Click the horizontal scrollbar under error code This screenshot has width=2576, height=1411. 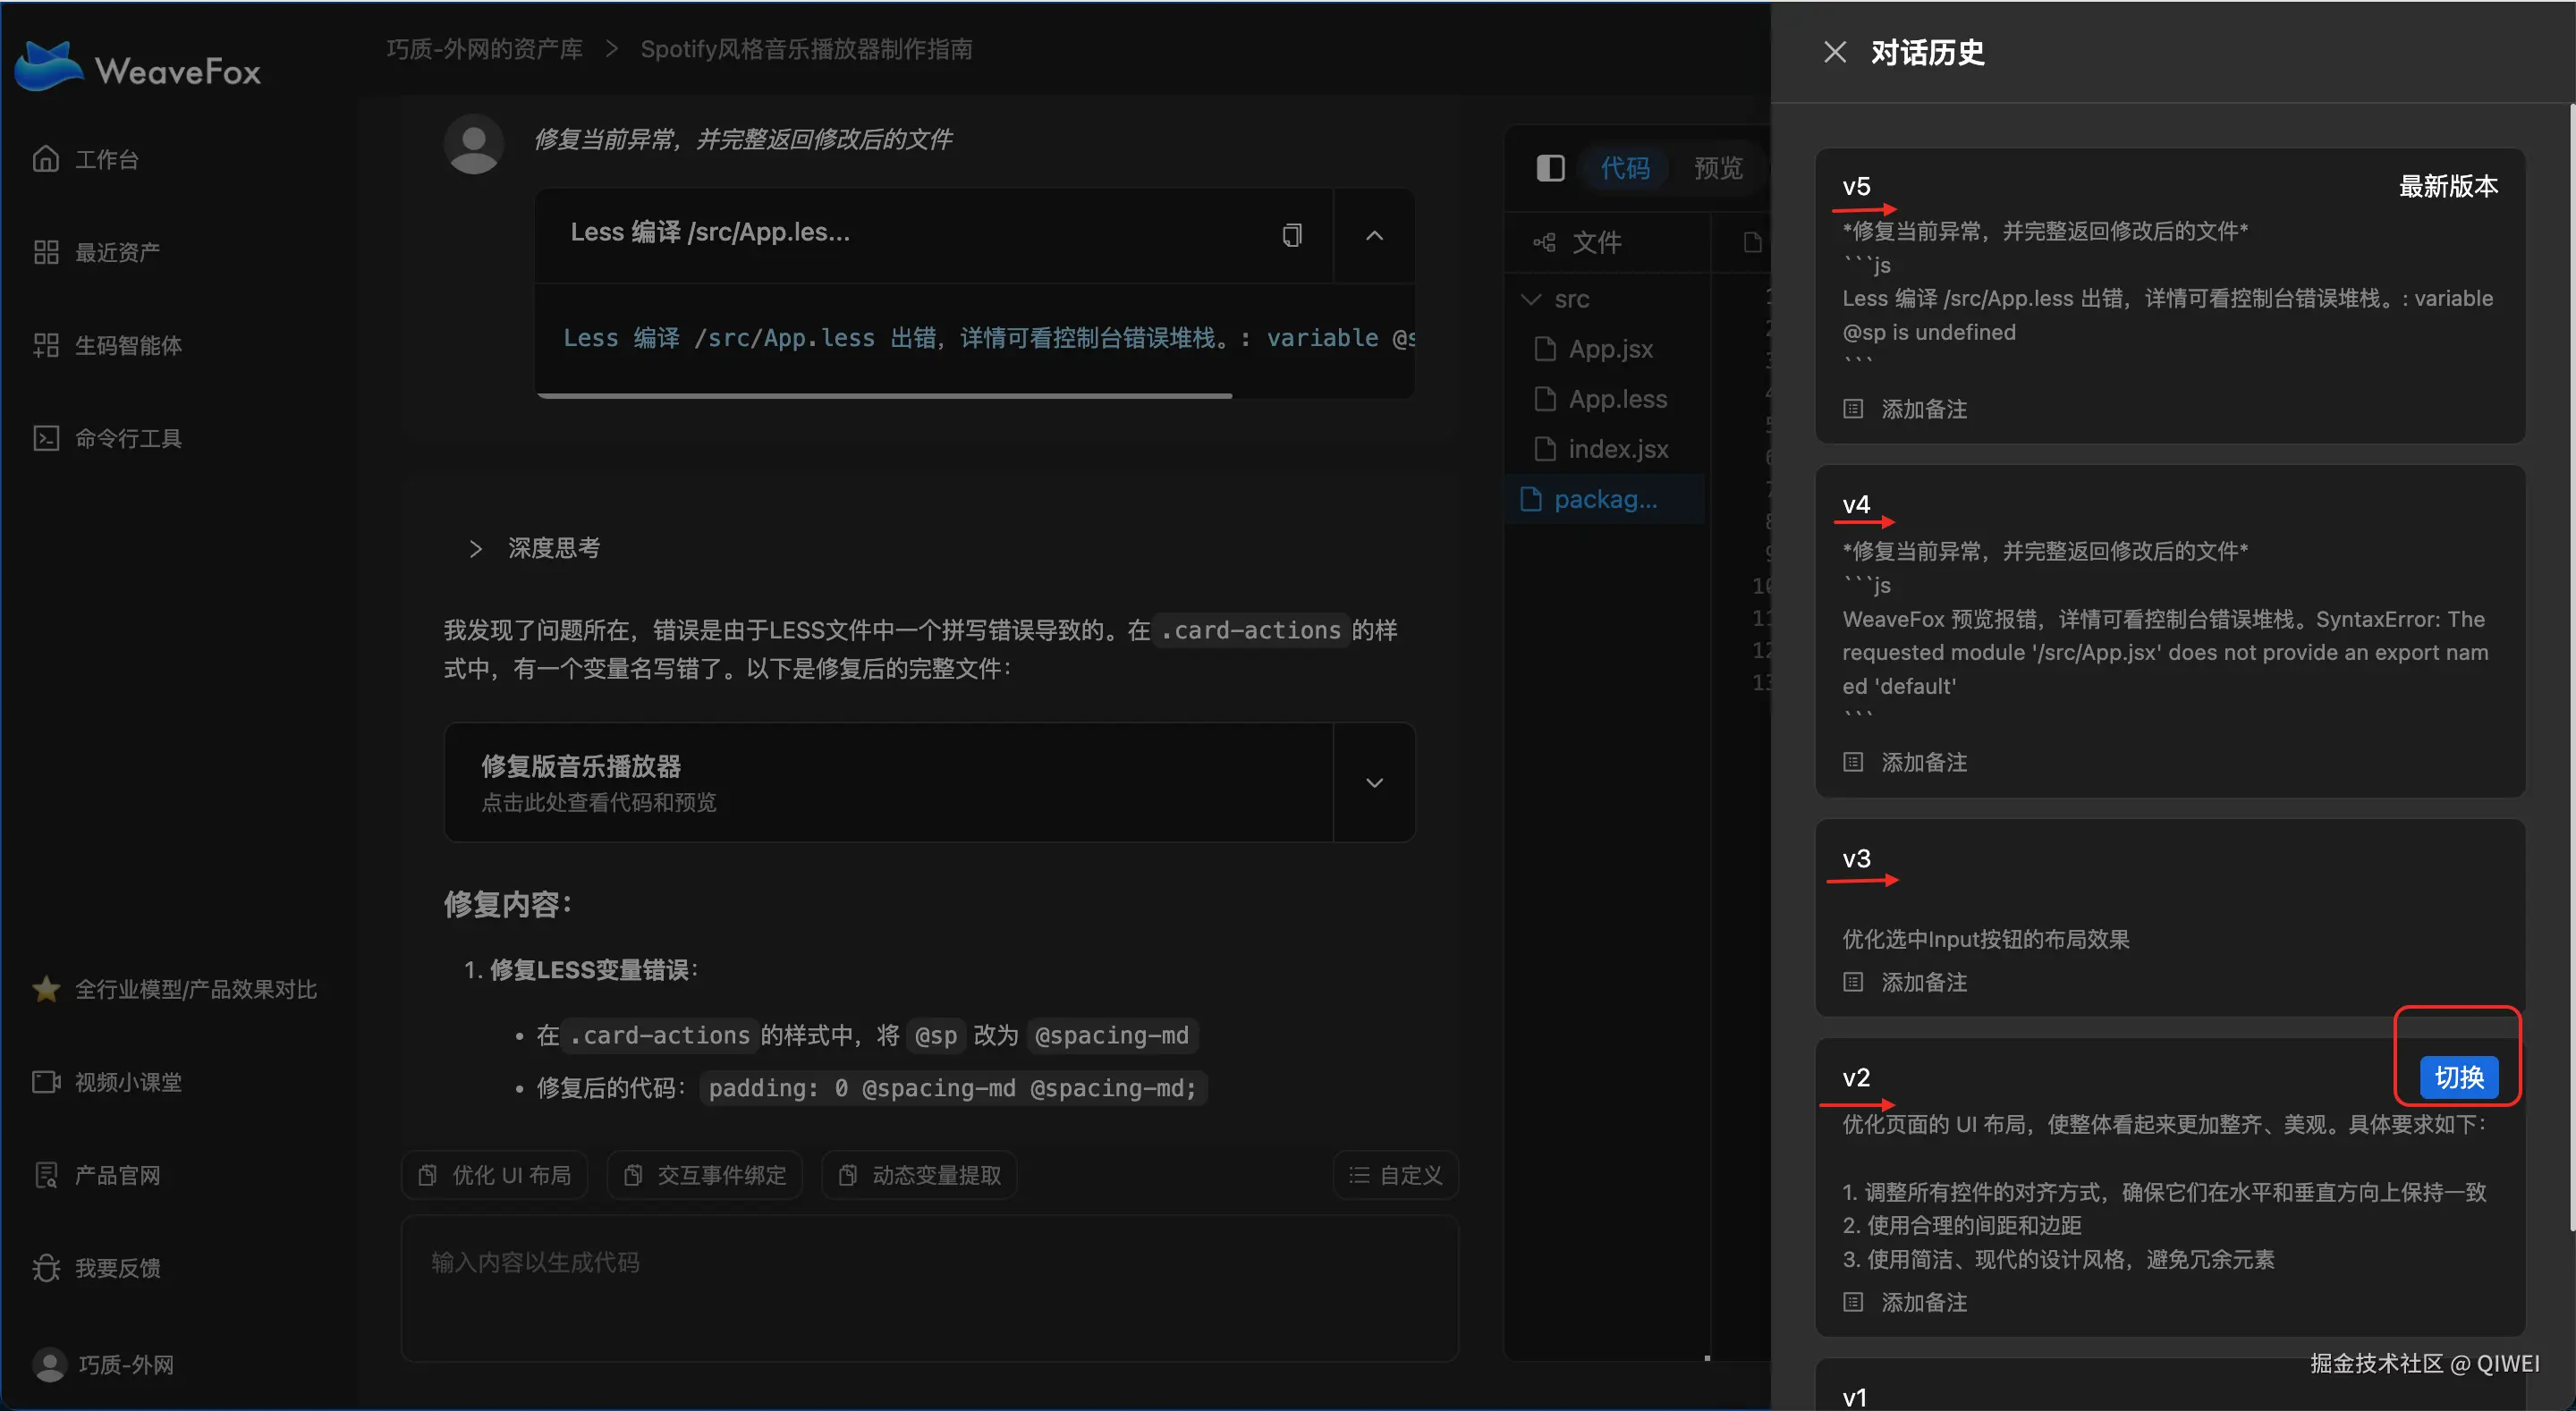point(884,396)
